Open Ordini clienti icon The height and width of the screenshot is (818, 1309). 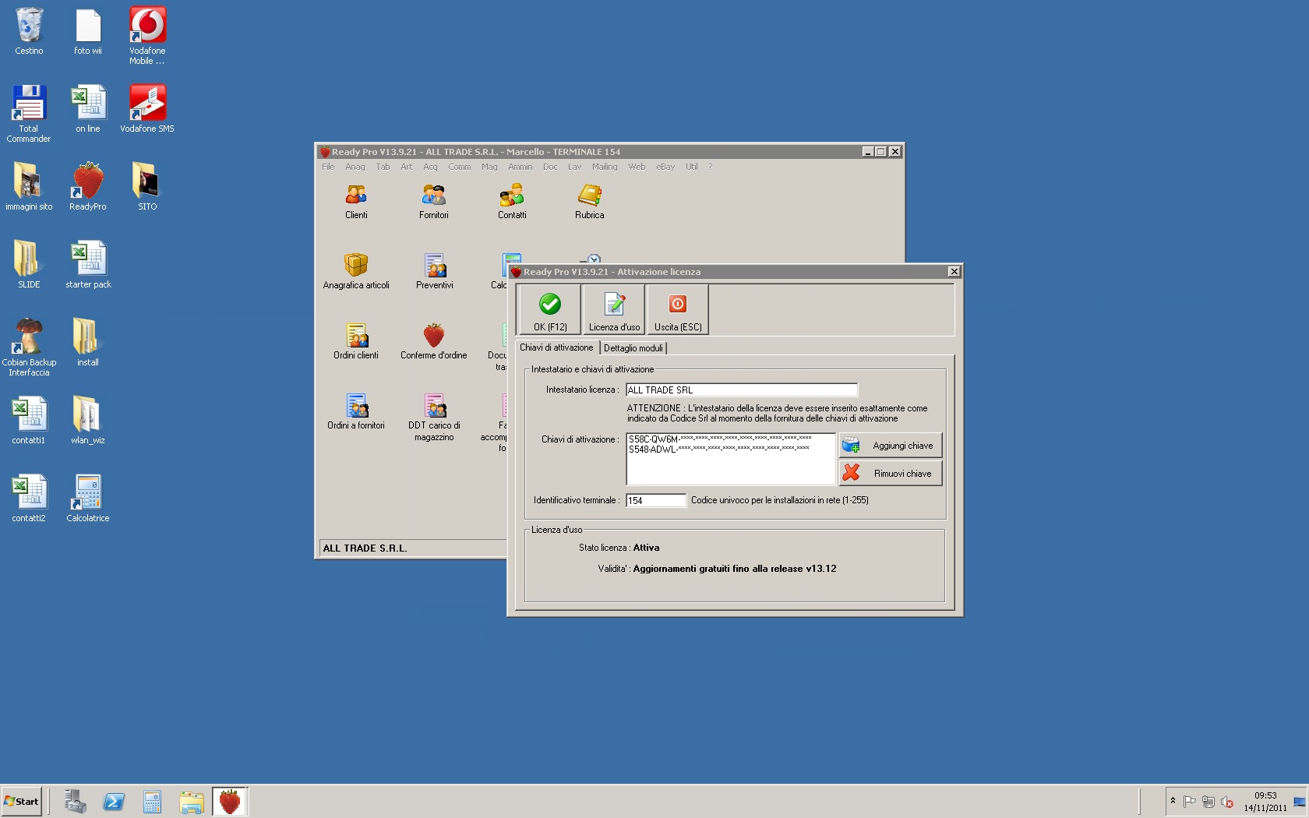tap(356, 342)
